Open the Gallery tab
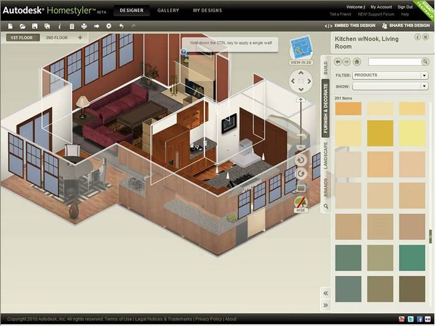 click(x=168, y=11)
